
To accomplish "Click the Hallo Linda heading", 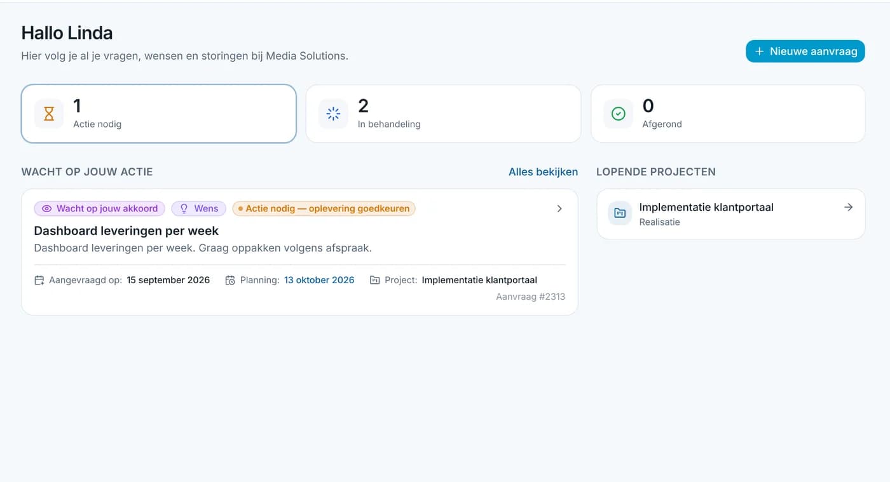I will coord(67,33).
